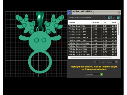Select the large ring below the reindeer head
127x95 pixels.
tap(40, 62)
